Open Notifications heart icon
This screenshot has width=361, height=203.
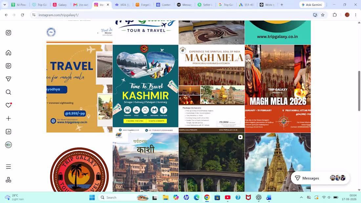pyautogui.click(x=9, y=105)
